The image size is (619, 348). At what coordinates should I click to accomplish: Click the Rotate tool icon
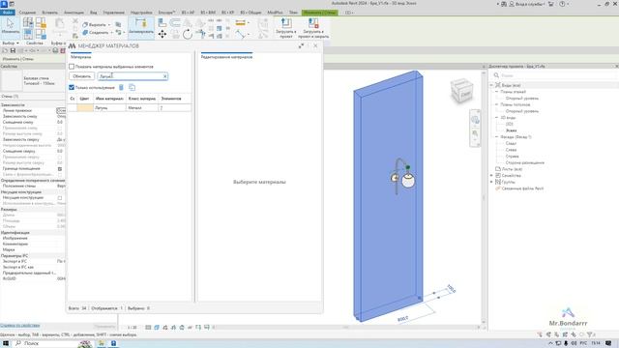(188, 35)
